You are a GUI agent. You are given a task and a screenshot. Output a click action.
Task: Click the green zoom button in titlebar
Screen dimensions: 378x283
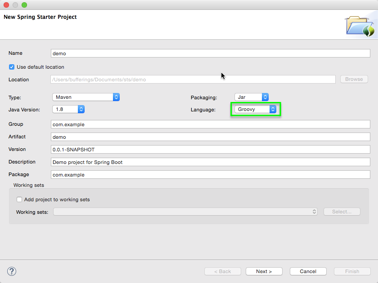[24, 4]
